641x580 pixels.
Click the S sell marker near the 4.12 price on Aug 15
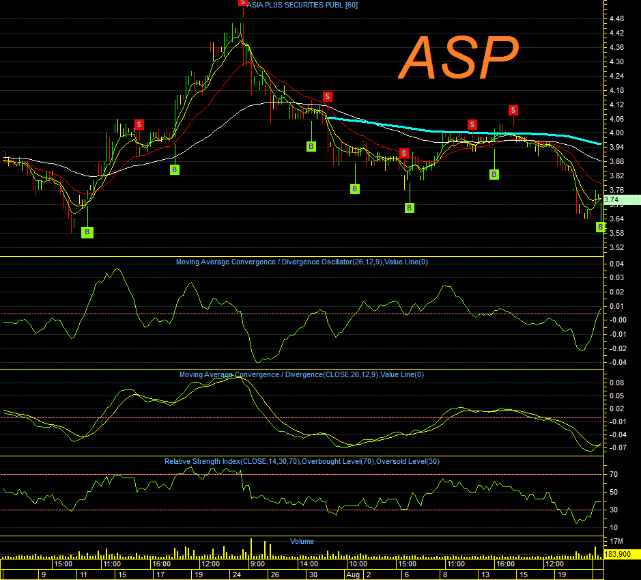coord(513,110)
